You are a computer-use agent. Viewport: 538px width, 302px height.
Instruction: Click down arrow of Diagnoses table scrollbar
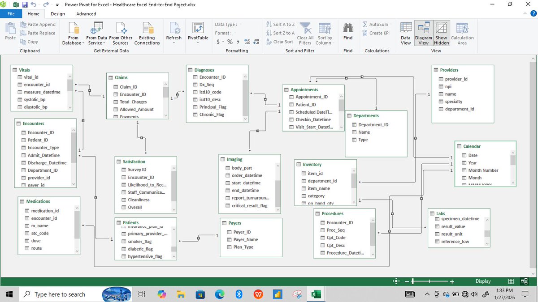click(245, 119)
